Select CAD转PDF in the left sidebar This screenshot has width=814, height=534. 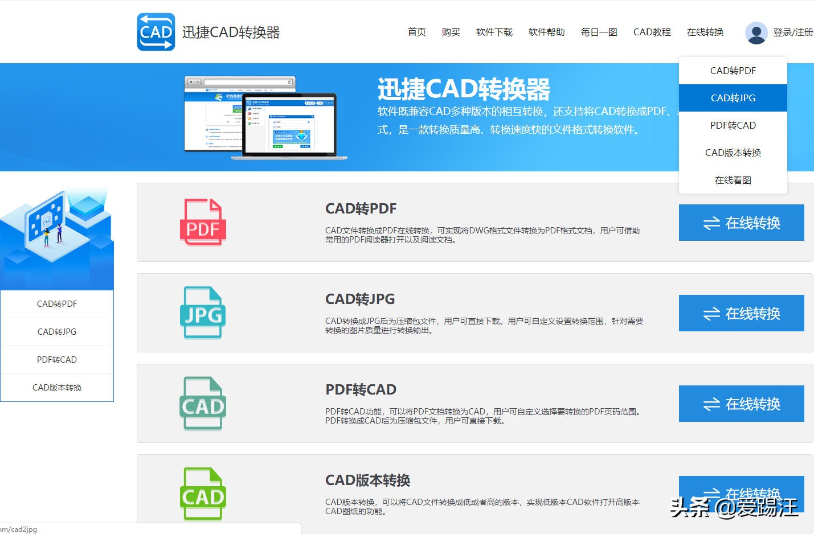[56, 303]
